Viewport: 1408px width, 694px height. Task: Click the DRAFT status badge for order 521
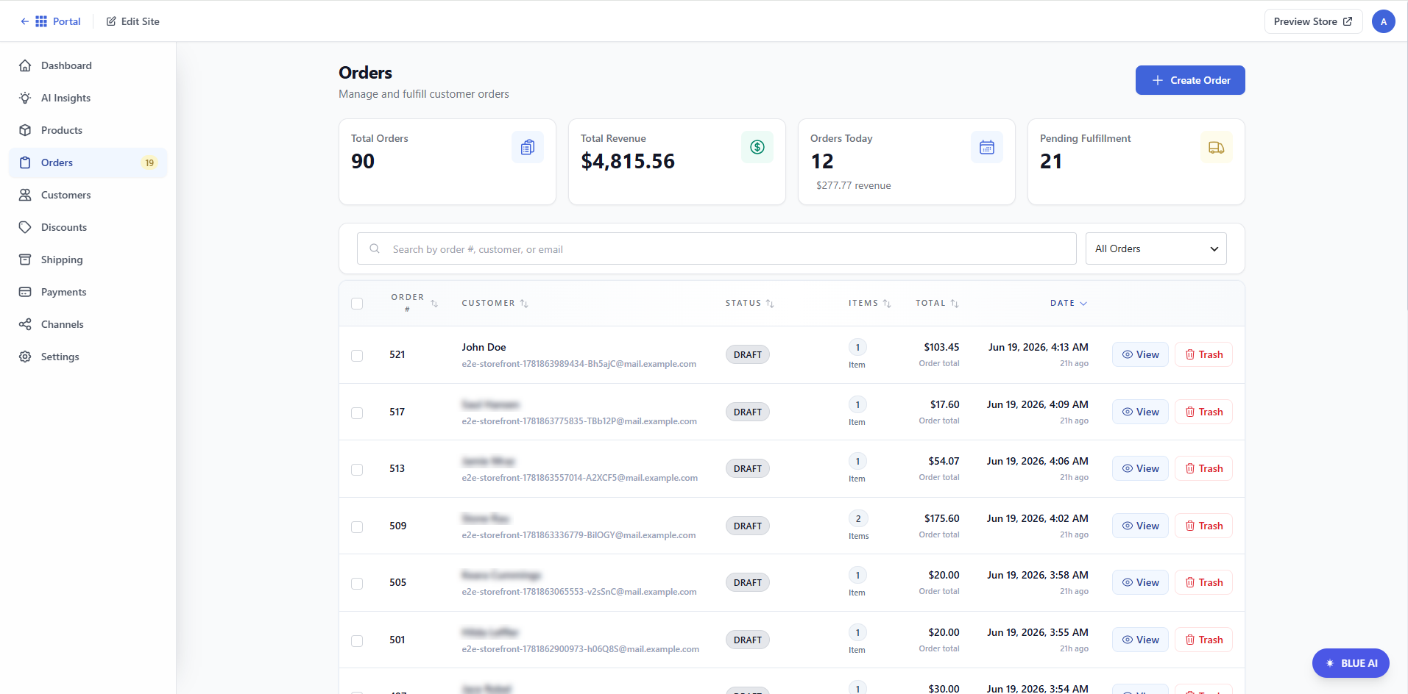(x=748, y=354)
